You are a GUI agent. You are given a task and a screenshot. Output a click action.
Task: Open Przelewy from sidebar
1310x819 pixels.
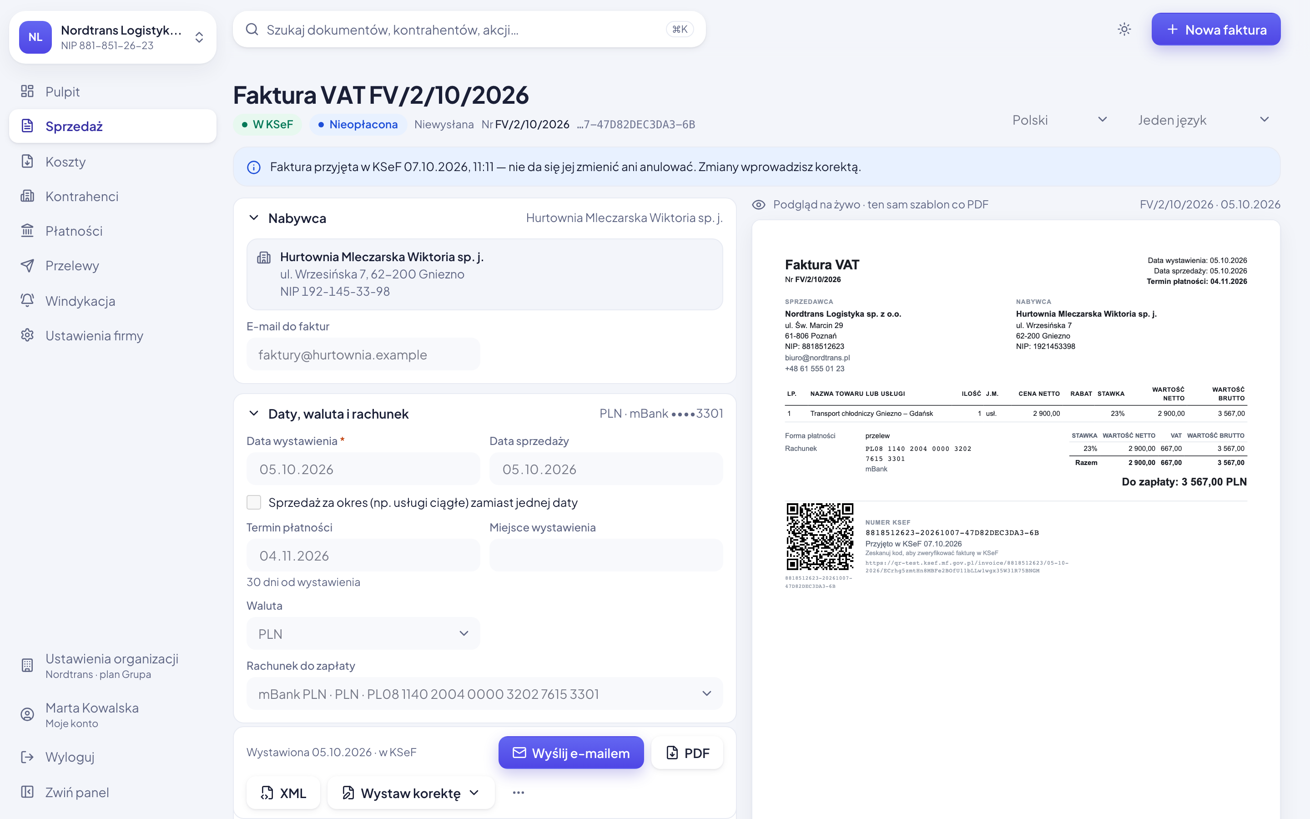(113, 265)
